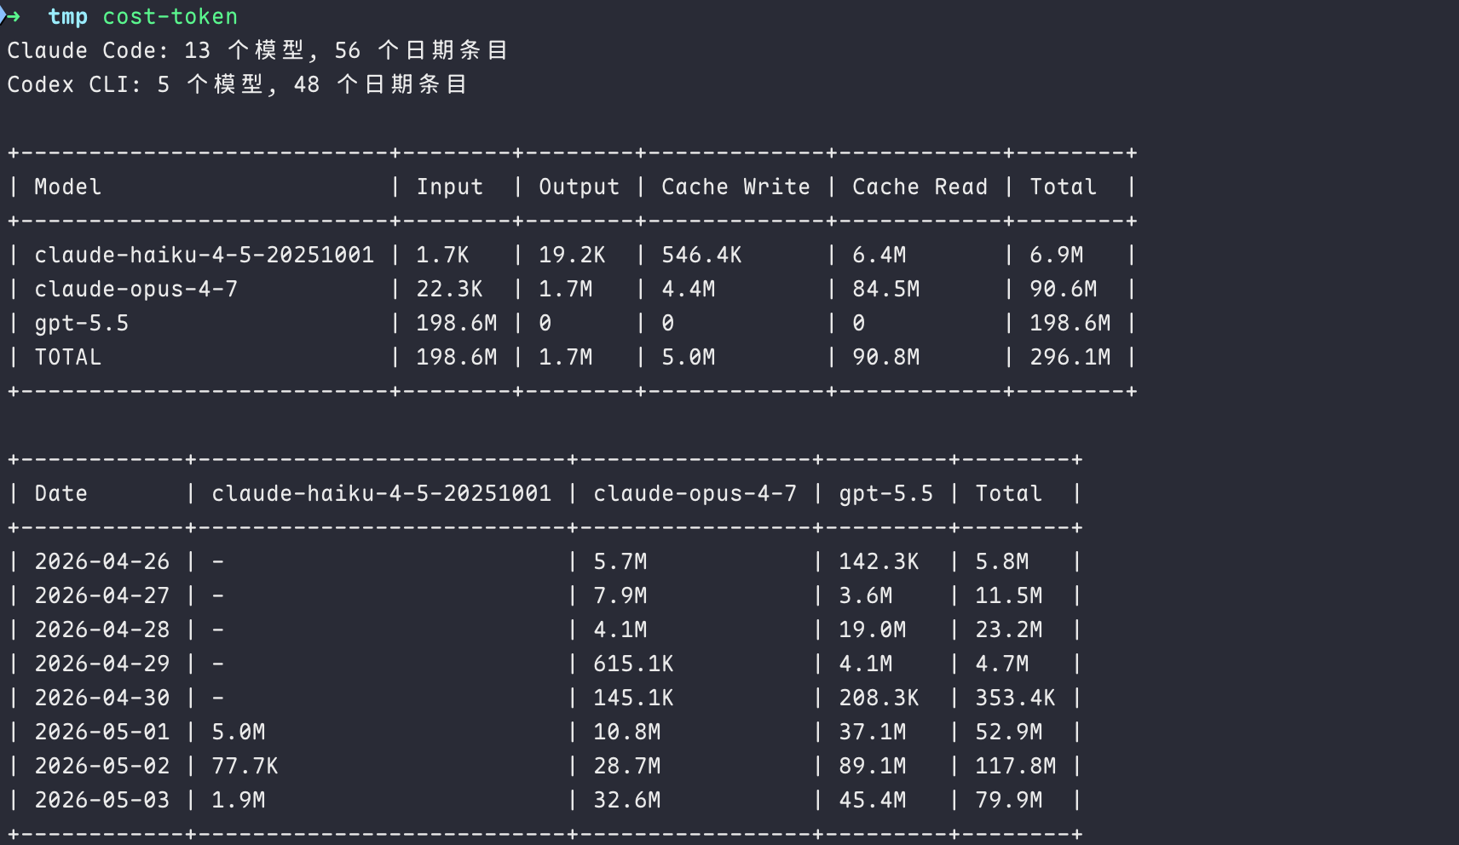Click the date '2026-04-29'
Image resolution: width=1459 pixels, height=845 pixels.
[x=102, y=664]
